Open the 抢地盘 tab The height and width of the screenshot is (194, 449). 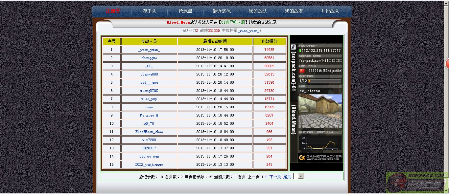[185, 11]
